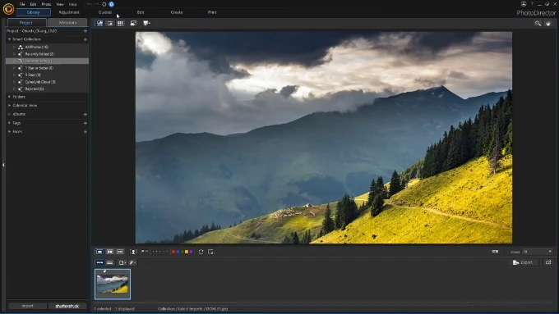Image resolution: width=559 pixels, height=314 pixels.
Task: Click the Undo arrow icon
Action: tap(89, 4)
